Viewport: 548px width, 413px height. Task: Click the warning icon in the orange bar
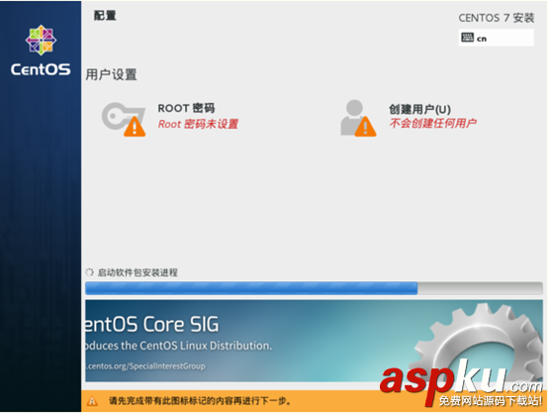tap(92, 401)
